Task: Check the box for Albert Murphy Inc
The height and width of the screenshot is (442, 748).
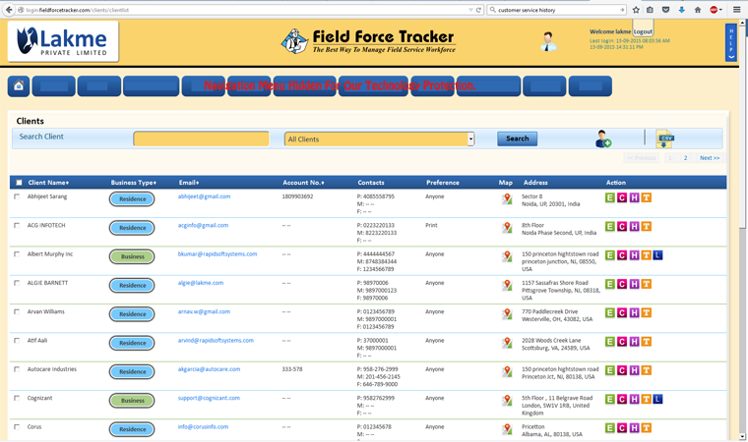Action: click(17, 254)
